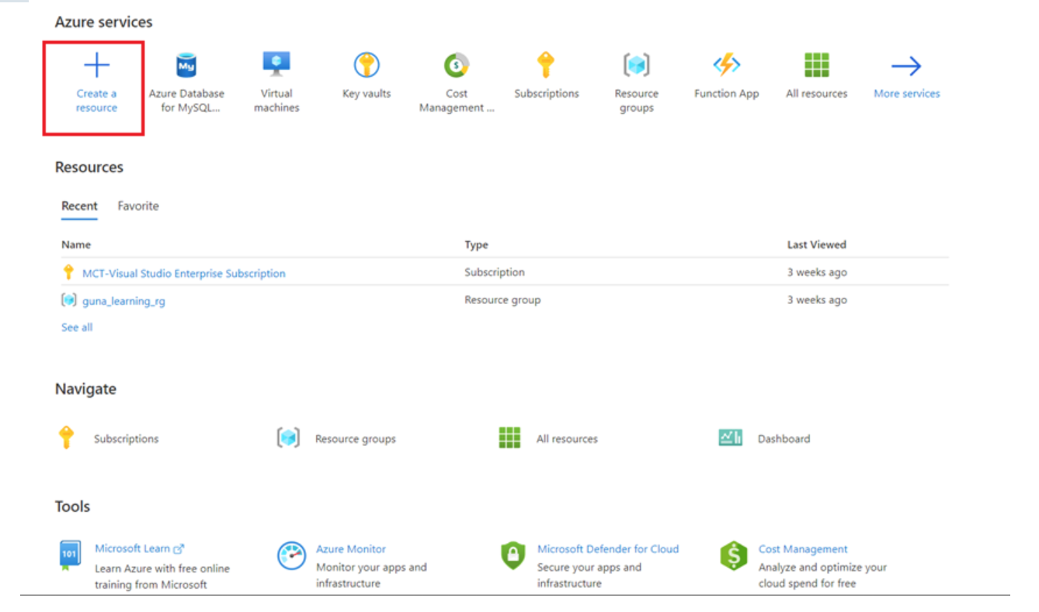Open MCT-Visual Studio Enterprise Subscription link

click(184, 273)
